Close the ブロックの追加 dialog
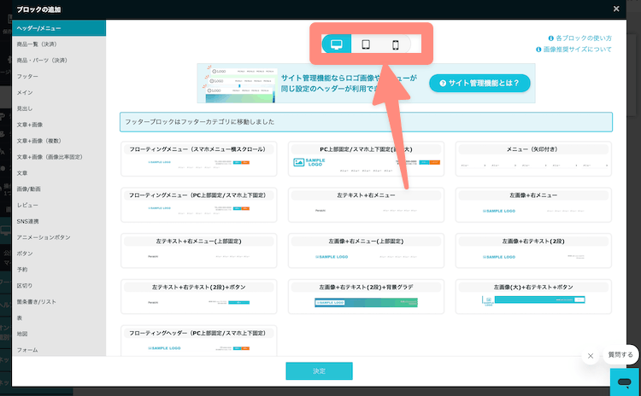Screen dimensions: 641x396 [x=616, y=9]
